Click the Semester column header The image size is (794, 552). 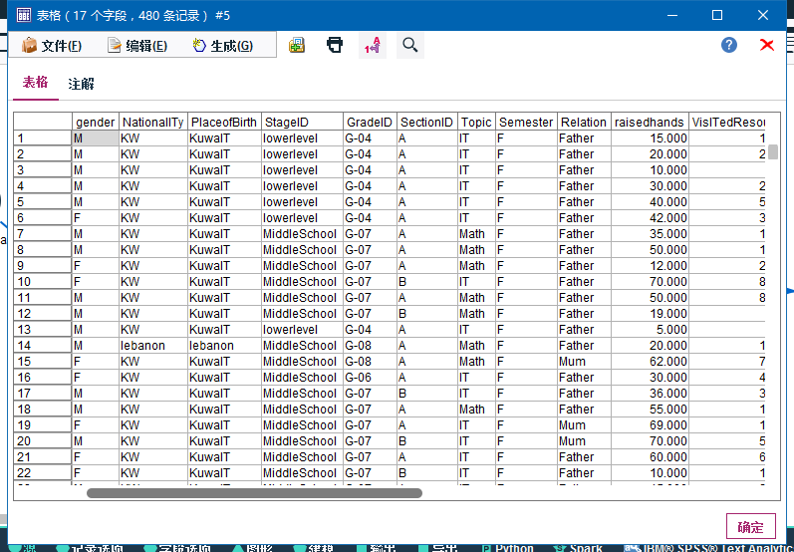click(526, 122)
